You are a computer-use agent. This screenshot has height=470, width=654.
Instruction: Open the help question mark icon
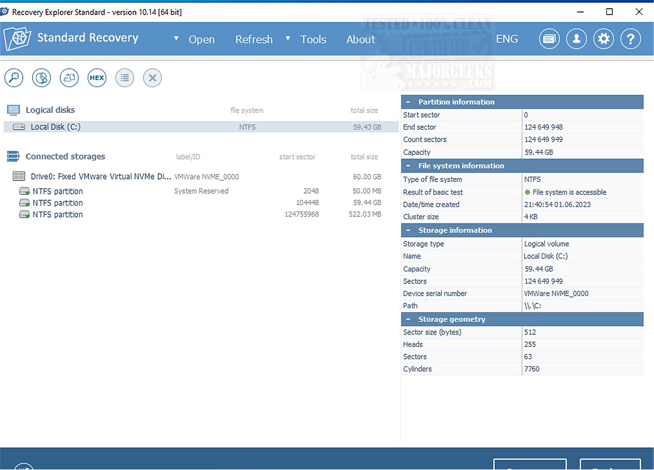(630, 39)
